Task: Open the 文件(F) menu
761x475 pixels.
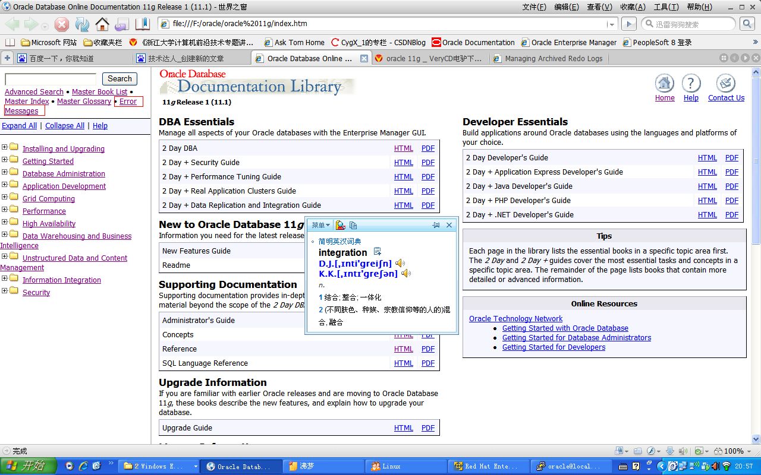Action: [534, 7]
